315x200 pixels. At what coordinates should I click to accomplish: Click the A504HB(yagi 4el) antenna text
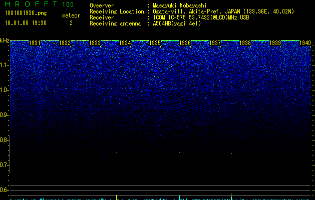[177, 23]
